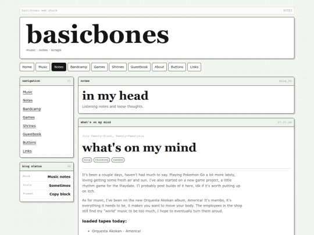Click the paragraph beginning 'As for music'

point(162,205)
